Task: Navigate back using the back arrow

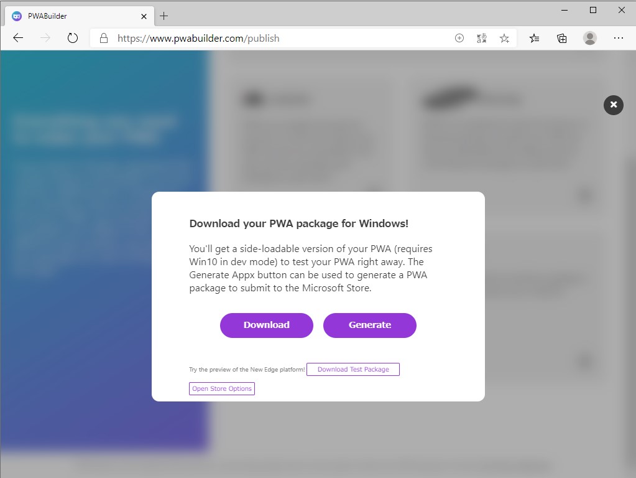Action: [18, 38]
